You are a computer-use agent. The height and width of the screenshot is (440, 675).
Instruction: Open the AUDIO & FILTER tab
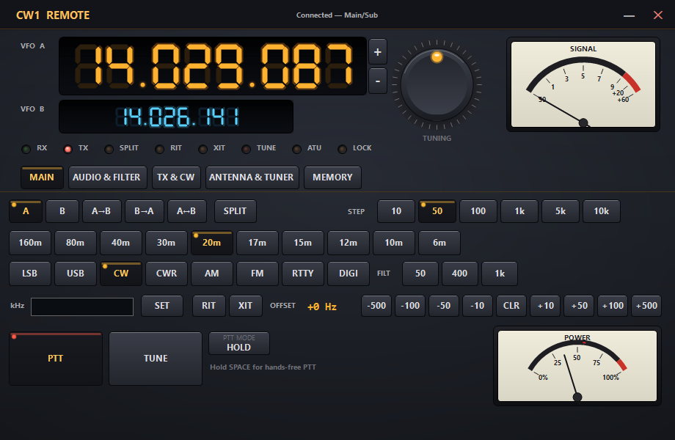[108, 177]
